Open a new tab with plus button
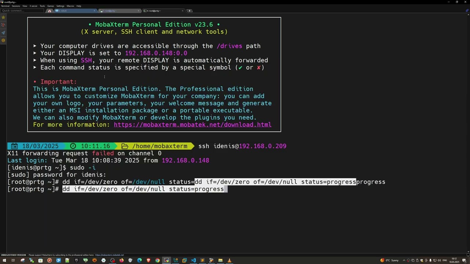This screenshot has width=470, height=264. [x=189, y=11]
